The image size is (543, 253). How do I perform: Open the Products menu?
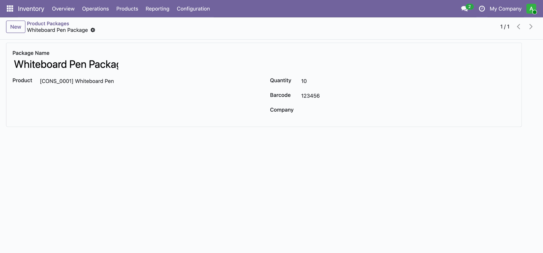[127, 9]
